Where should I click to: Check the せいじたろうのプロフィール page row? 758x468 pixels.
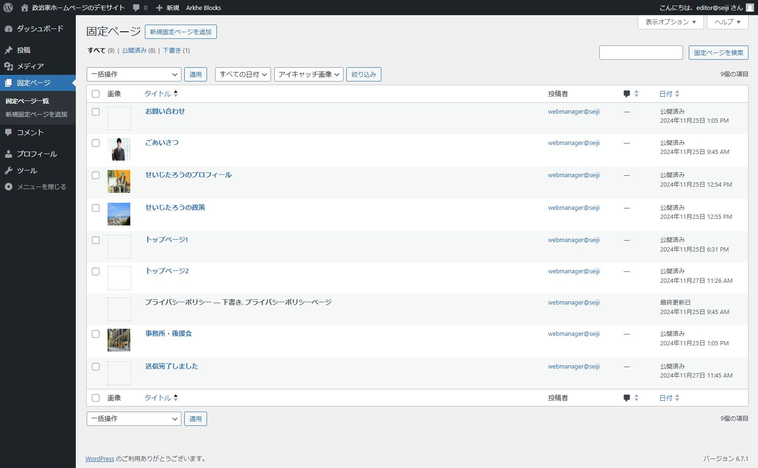point(96,175)
